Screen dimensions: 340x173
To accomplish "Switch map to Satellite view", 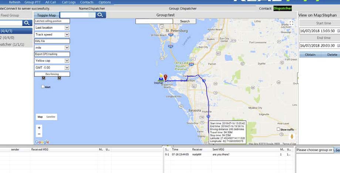I will (x=51, y=117).
